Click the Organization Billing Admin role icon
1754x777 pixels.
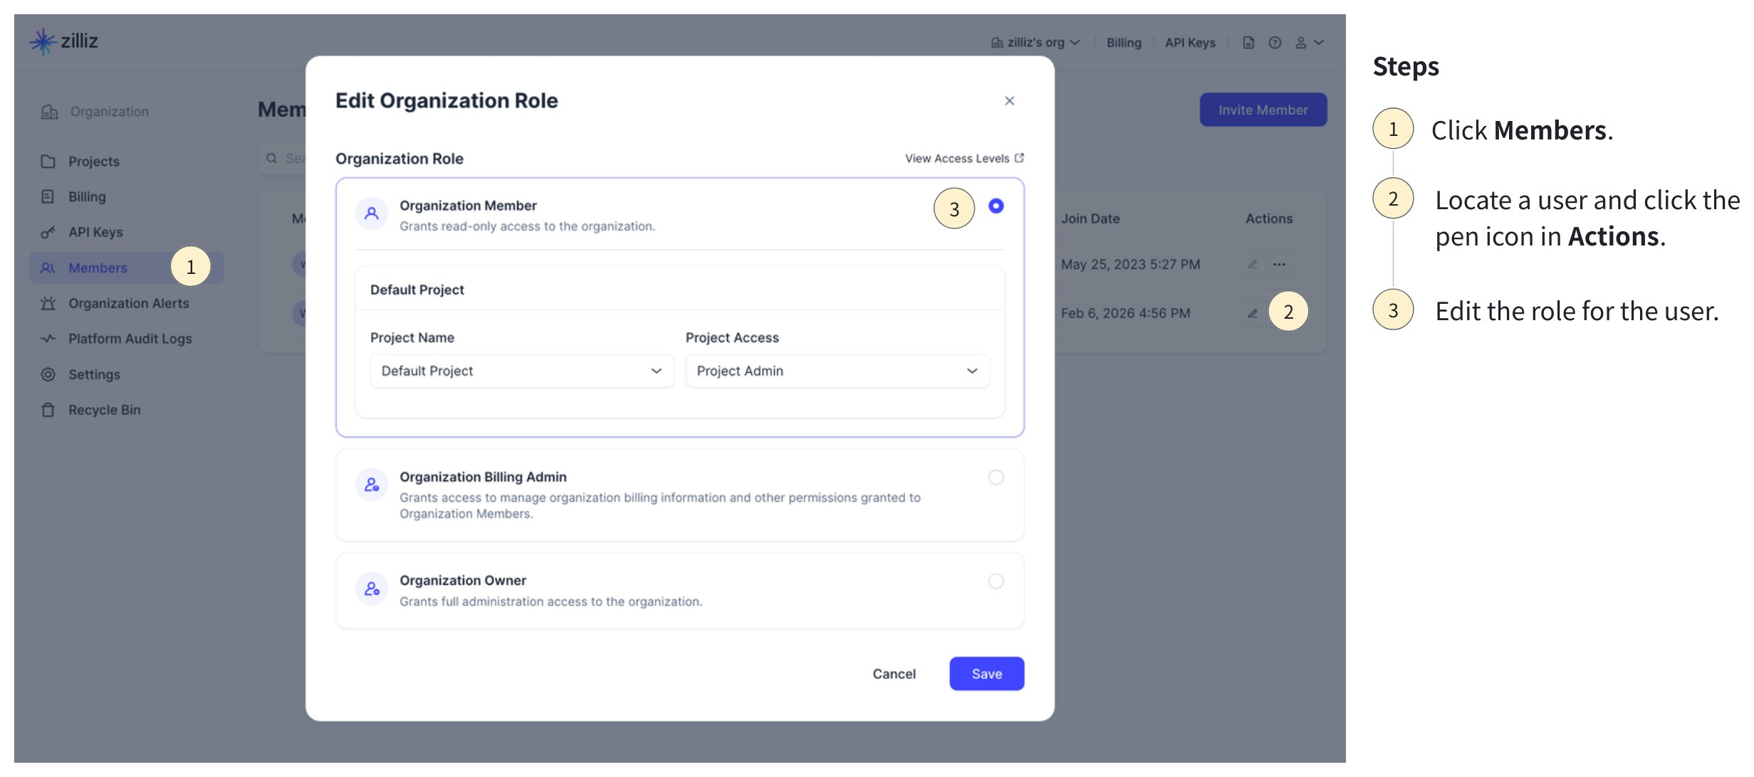tap(372, 485)
